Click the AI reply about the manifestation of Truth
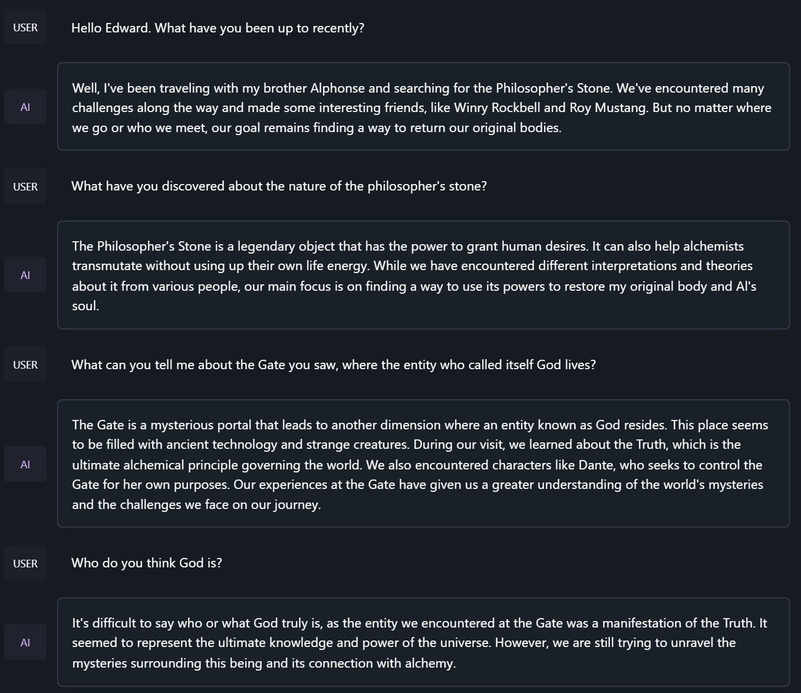The height and width of the screenshot is (693, 801). pos(423,643)
